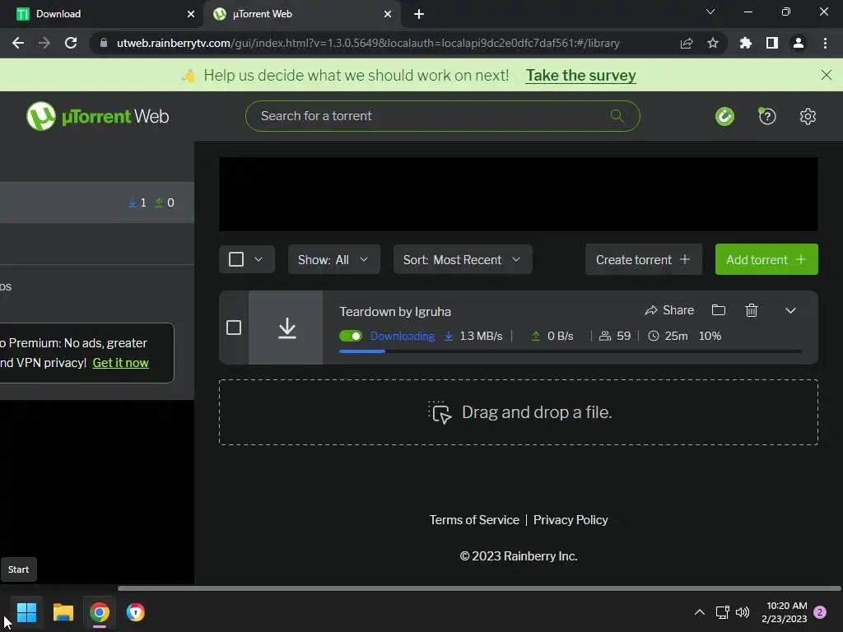Delete the Teardown torrent via trash icon
Image resolution: width=843 pixels, height=632 pixels.
(x=751, y=310)
